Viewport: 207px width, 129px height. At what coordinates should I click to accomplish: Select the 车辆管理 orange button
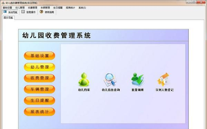click(x=39, y=89)
